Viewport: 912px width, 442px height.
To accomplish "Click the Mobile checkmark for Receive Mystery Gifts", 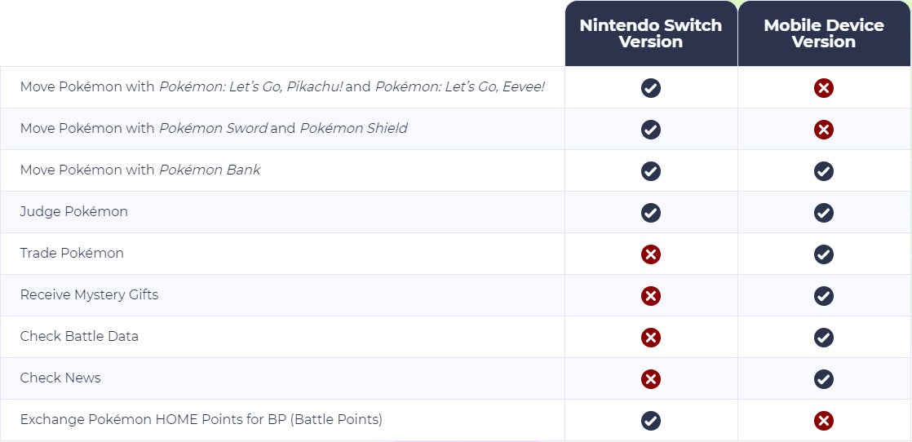I will point(824,296).
